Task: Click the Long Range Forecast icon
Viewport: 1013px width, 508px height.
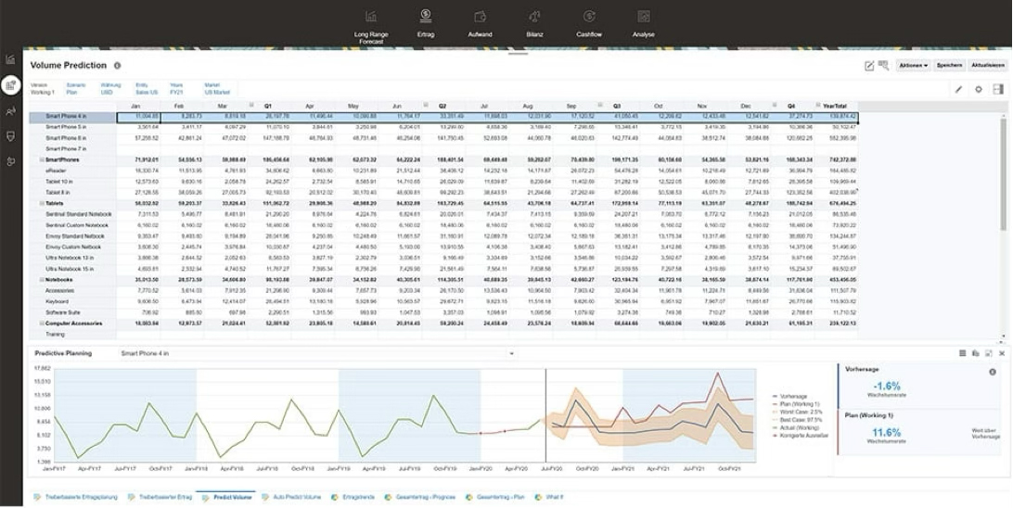Action: tap(371, 16)
